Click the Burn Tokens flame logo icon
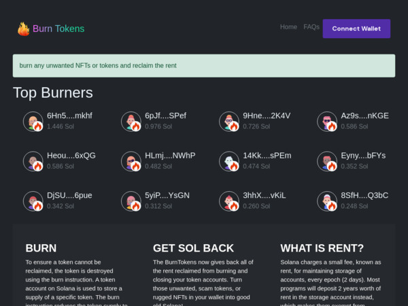This screenshot has height=306, width=408. pyautogui.click(x=23, y=29)
